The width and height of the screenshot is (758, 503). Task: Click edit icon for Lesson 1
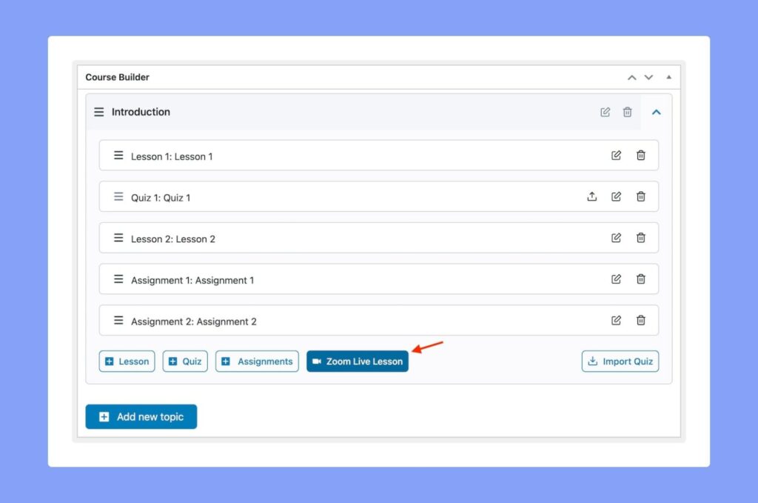616,156
